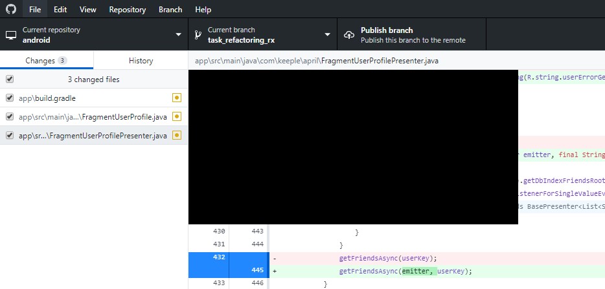Publish this branch to the remote
605x289 pixels.
411,35
